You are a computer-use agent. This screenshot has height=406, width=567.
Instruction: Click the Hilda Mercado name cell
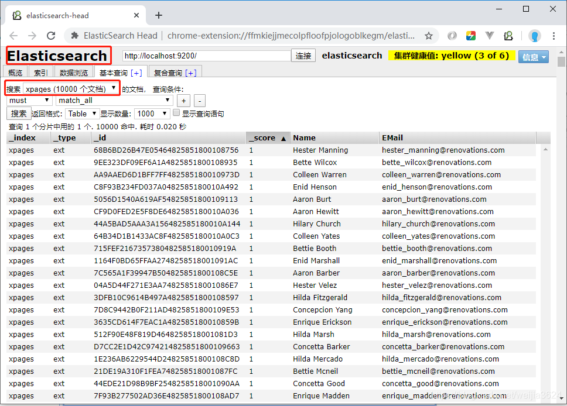[318, 359]
